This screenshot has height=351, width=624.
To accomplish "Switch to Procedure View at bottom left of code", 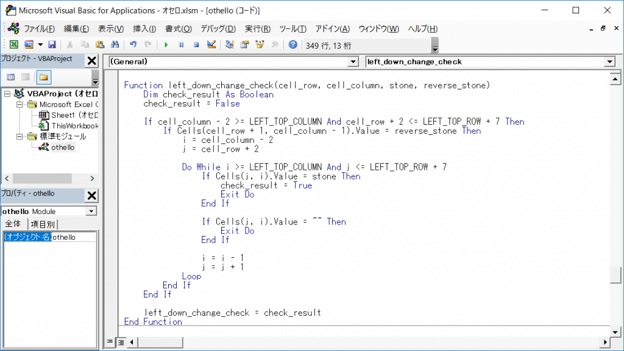I will tap(110, 342).
